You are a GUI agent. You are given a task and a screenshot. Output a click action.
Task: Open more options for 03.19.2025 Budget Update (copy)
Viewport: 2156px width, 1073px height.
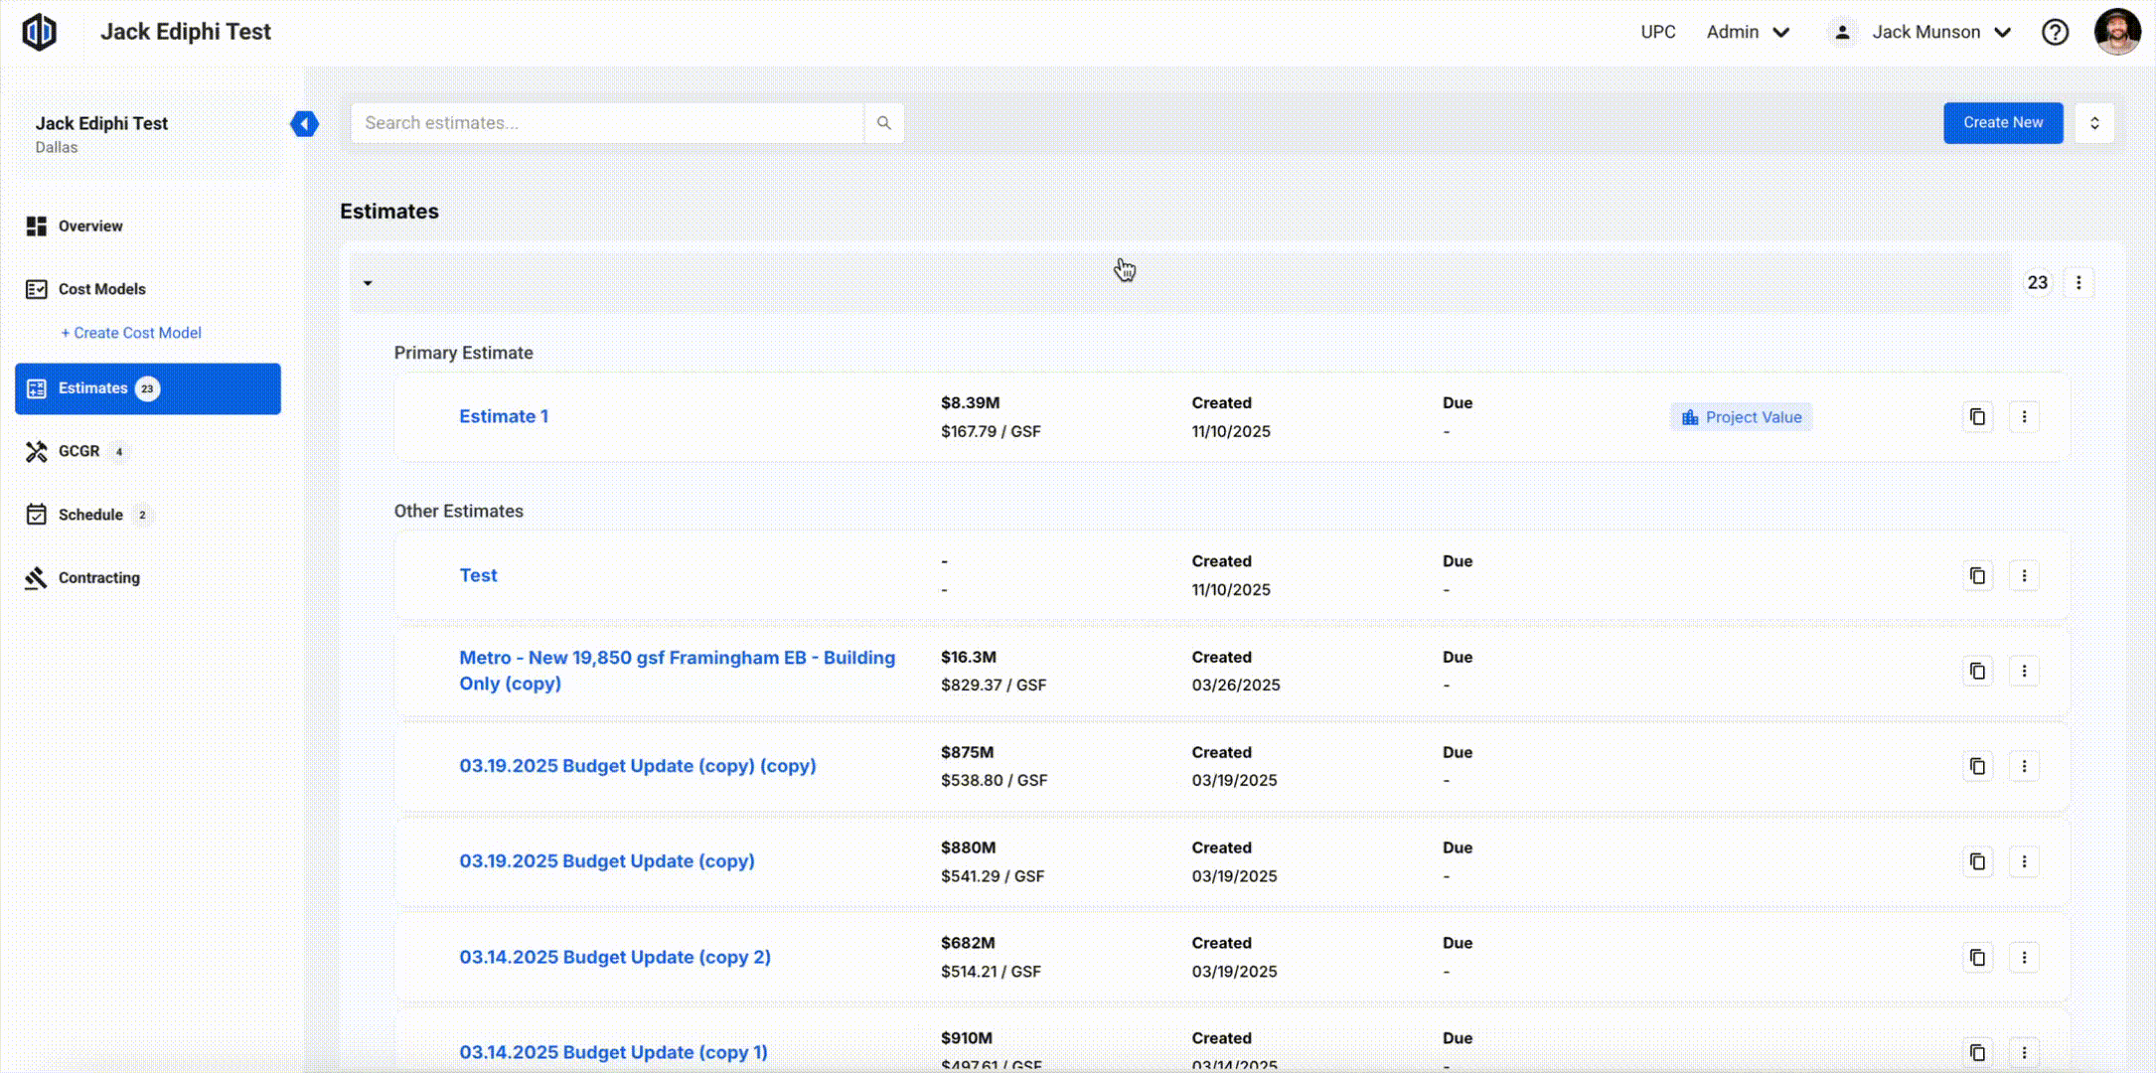tap(2024, 861)
